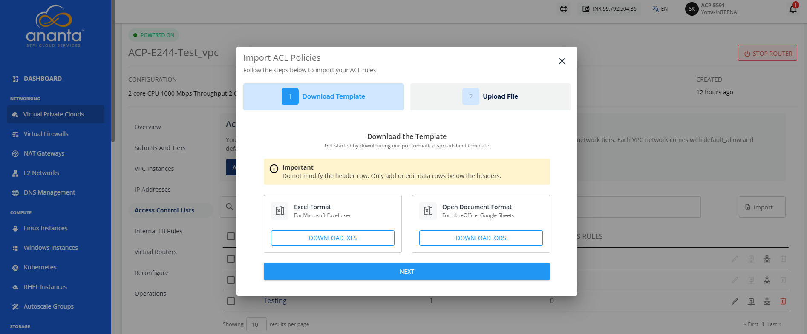Screen dimensions: 807x334
Task: Click the Import button
Action: click(762, 207)
